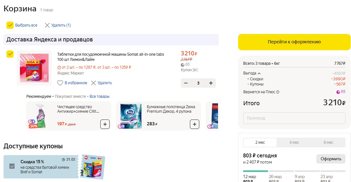The height and width of the screenshot is (182, 351).
Task: Click the X icon for Удалить (1)
Action: 47,25
